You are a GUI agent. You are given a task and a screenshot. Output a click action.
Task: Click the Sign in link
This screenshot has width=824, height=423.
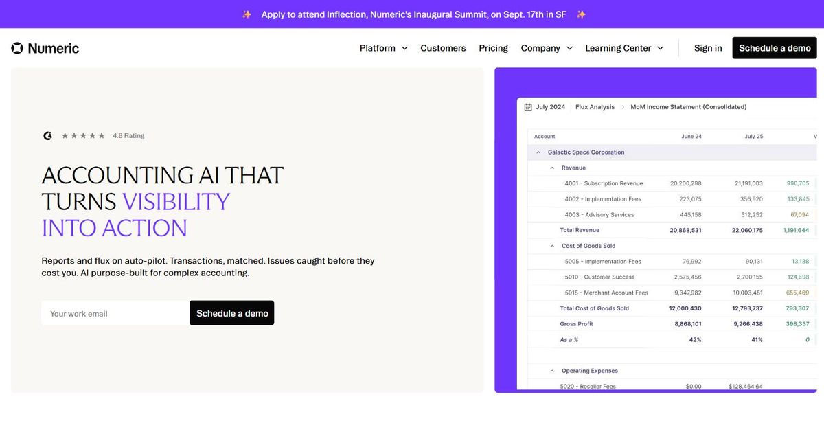point(708,48)
